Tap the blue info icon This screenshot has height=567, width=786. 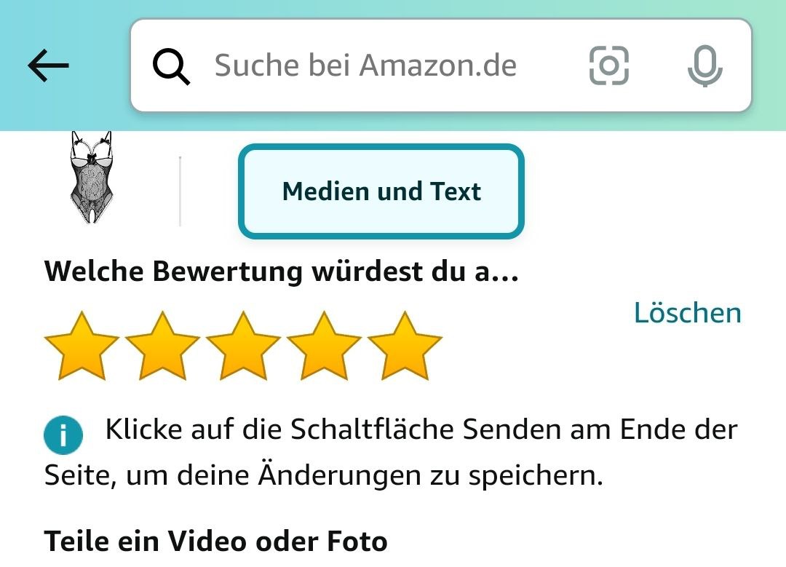pyautogui.click(x=63, y=435)
